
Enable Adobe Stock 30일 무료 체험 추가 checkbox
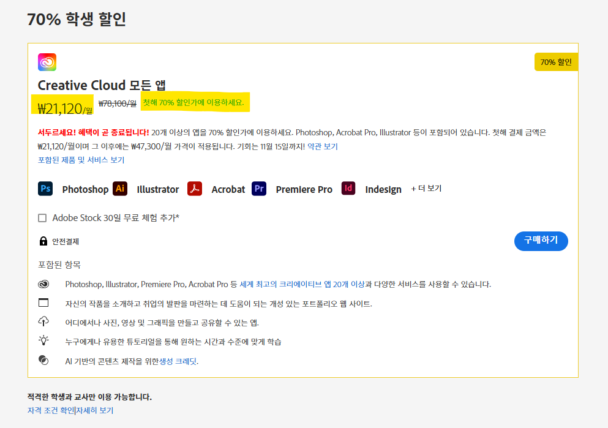[42, 218]
